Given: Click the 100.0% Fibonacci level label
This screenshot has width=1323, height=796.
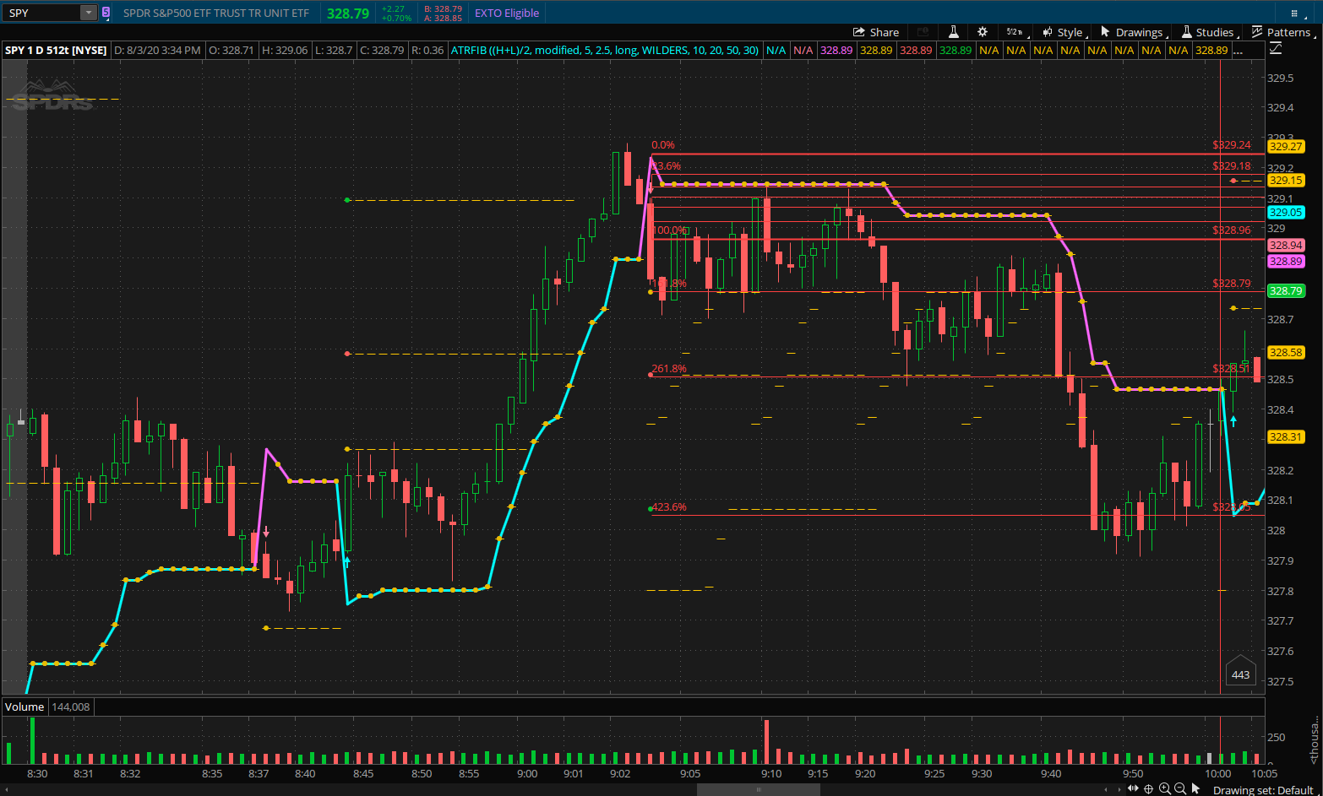Looking at the screenshot, I should (671, 230).
